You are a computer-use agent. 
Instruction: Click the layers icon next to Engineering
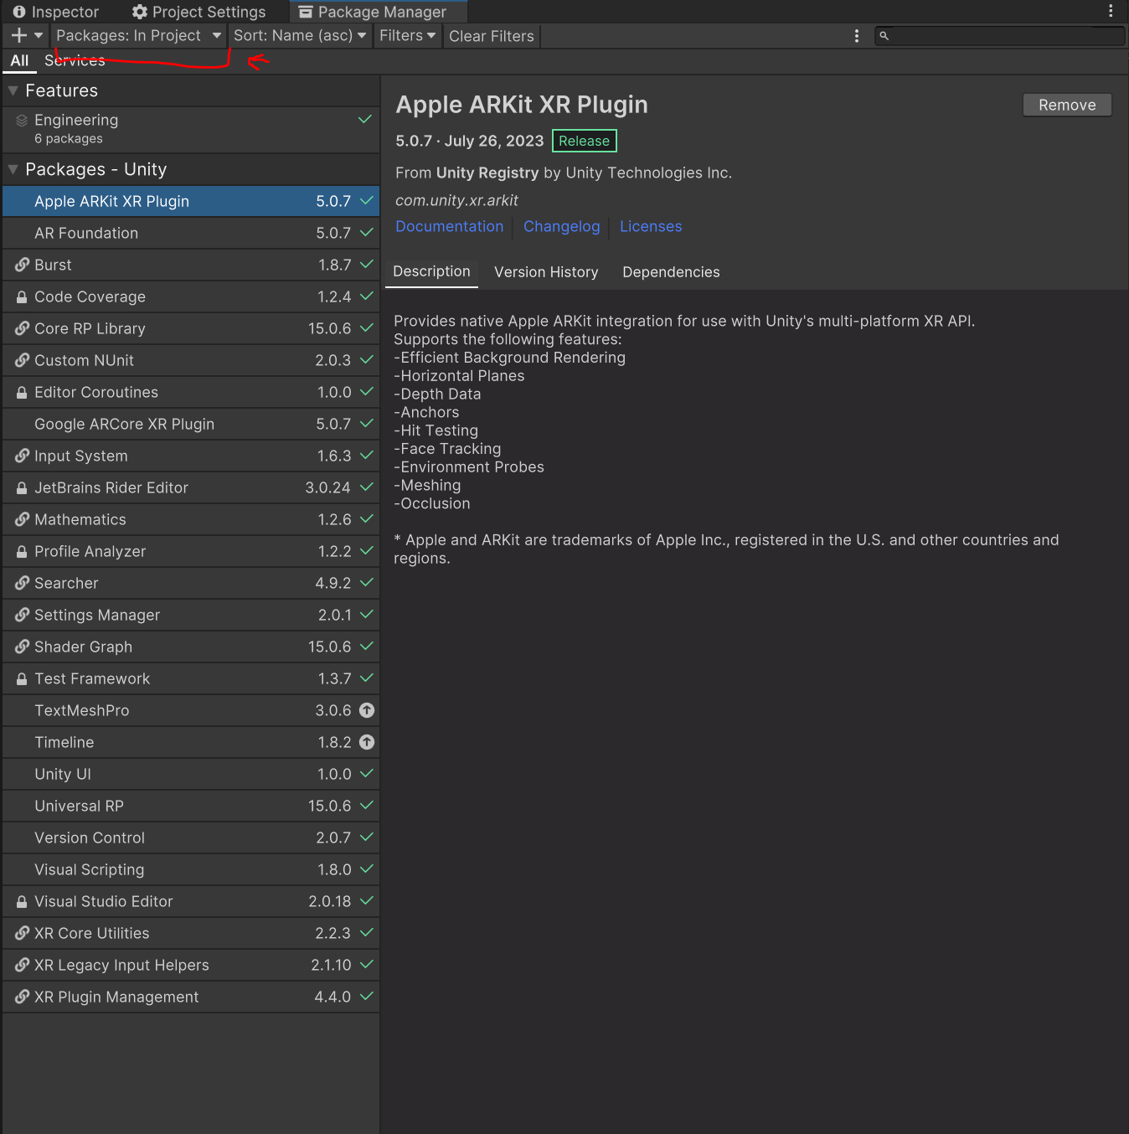point(22,121)
